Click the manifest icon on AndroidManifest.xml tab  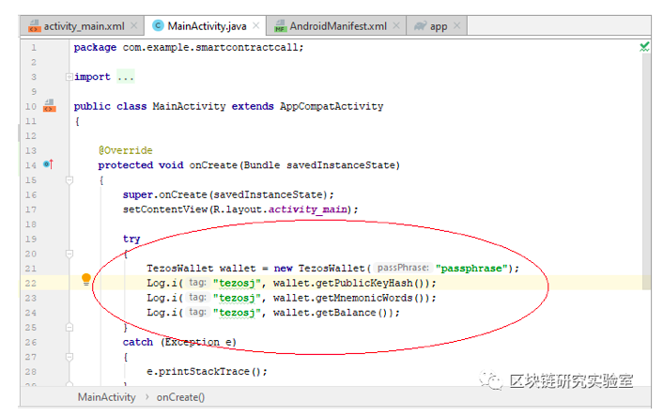(x=281, y=26)
